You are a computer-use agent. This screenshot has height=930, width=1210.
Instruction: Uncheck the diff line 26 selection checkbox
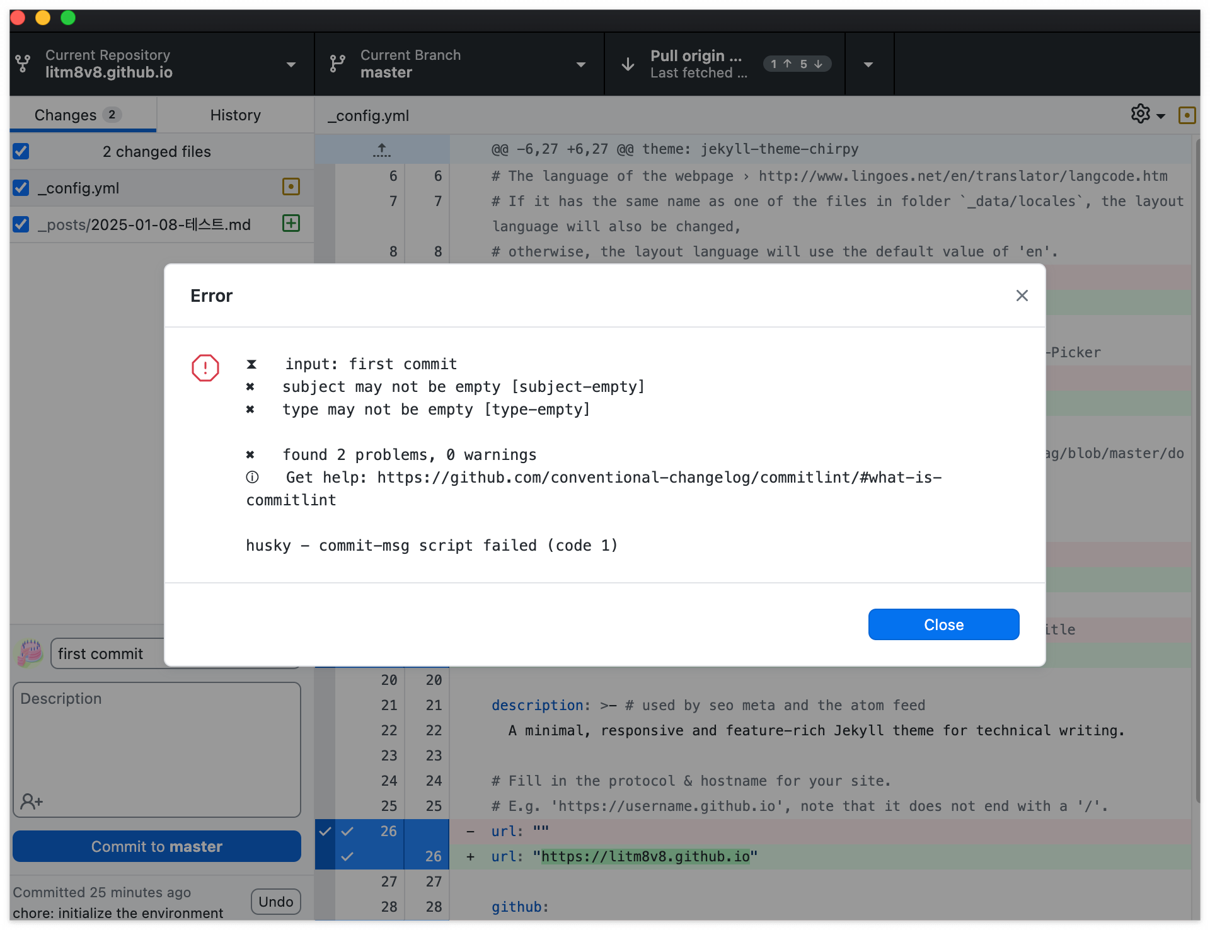[x=347, y=831]
